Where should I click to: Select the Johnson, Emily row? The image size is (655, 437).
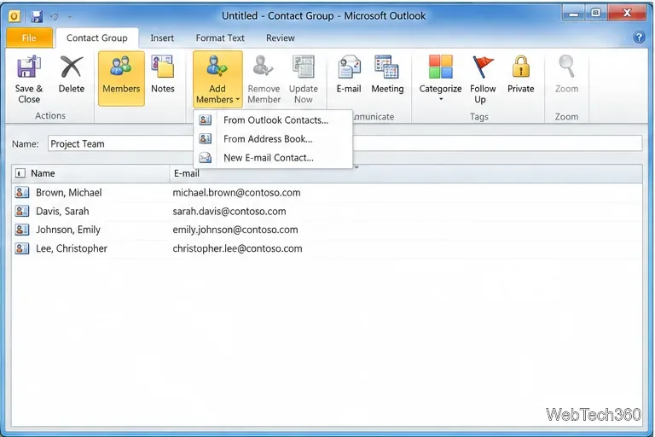coord(327,230)
